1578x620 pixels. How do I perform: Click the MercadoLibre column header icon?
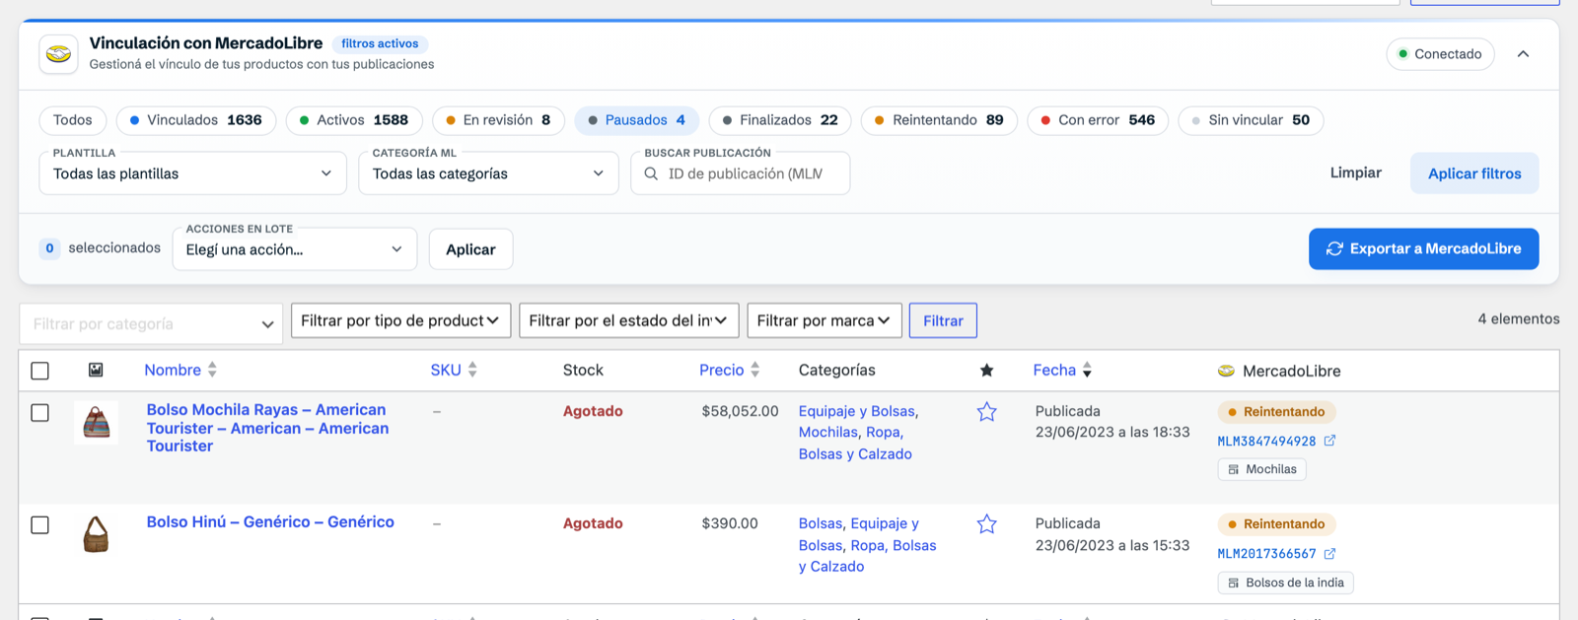(x=1226, y=371)
